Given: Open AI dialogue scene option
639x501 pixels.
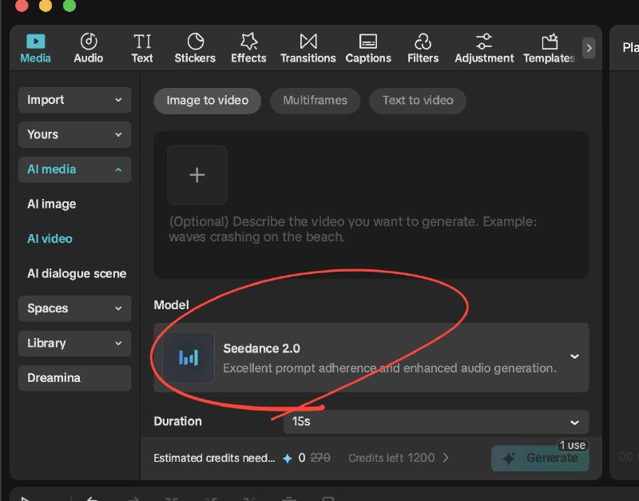Looking at the screenshot, I should [x=77, y=273].
